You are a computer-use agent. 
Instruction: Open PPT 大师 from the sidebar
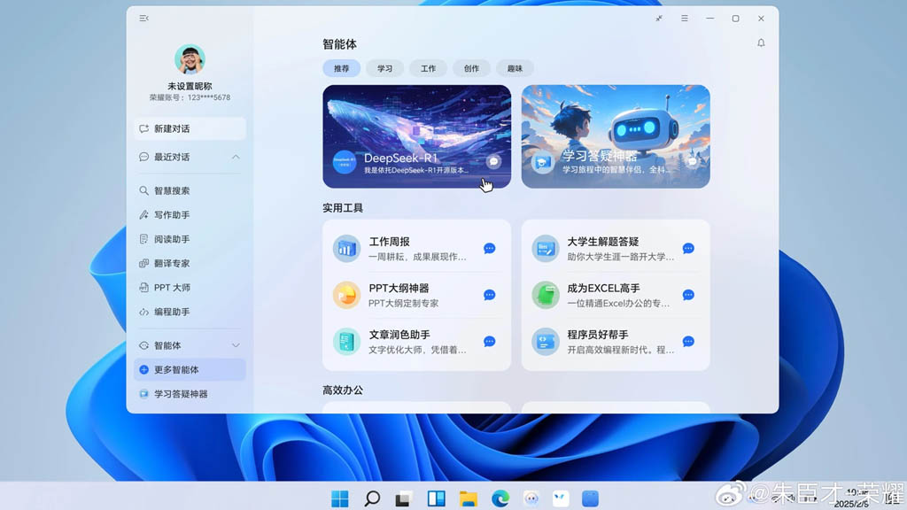(x=190, y=288)
